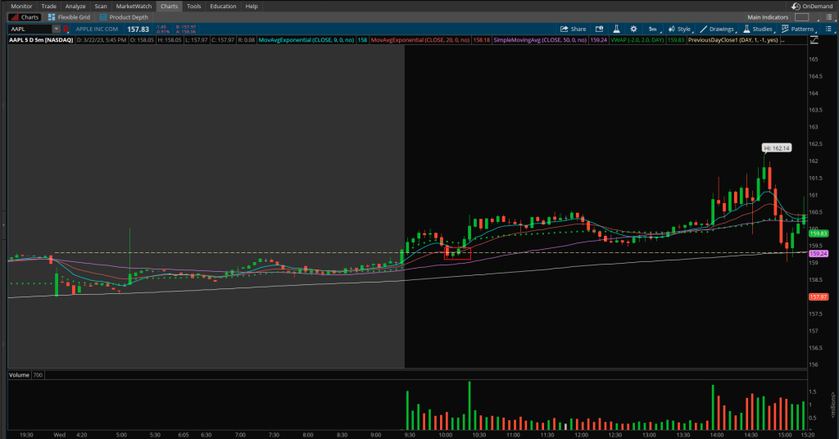Screen dimensions: 839x439
Task: Switch to the Tools tab
Action: click(193, 7)
